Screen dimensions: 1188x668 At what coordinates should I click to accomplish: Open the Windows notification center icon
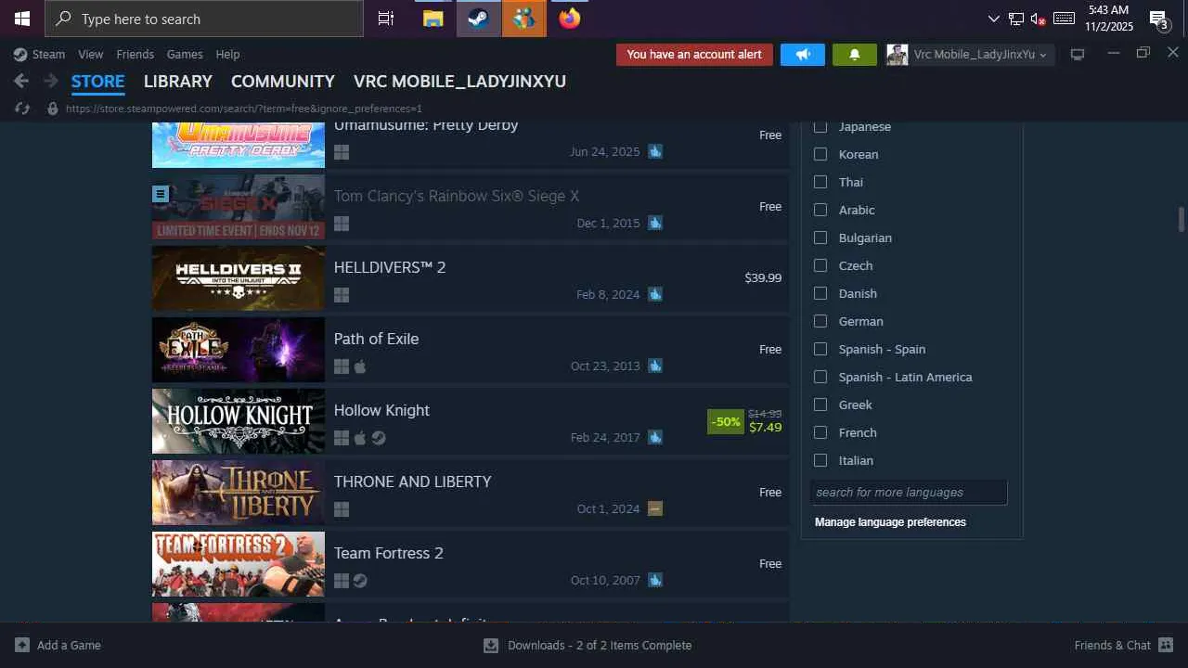click(1158, 19)
